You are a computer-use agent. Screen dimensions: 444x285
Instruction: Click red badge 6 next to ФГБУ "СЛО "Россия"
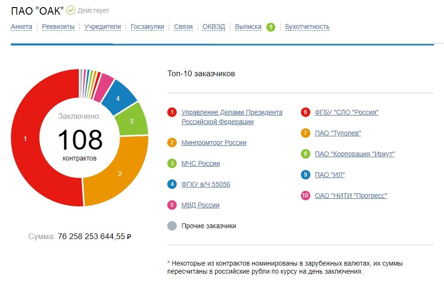click(306, 112)
